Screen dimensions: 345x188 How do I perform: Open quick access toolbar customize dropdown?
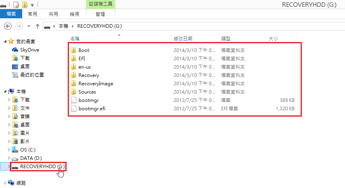pyautogui.click(x=32, y=5)
